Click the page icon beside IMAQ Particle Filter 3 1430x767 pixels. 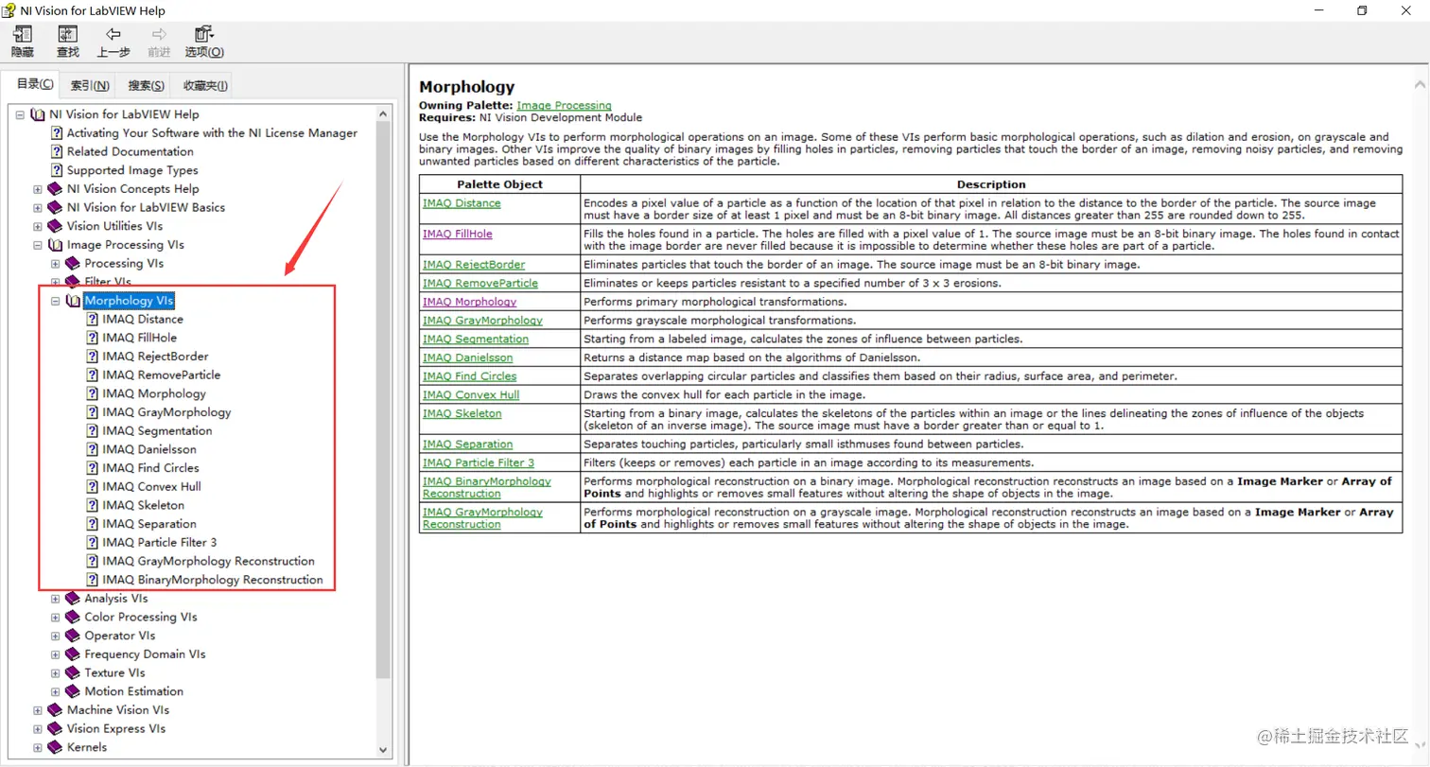pos(92,542)
